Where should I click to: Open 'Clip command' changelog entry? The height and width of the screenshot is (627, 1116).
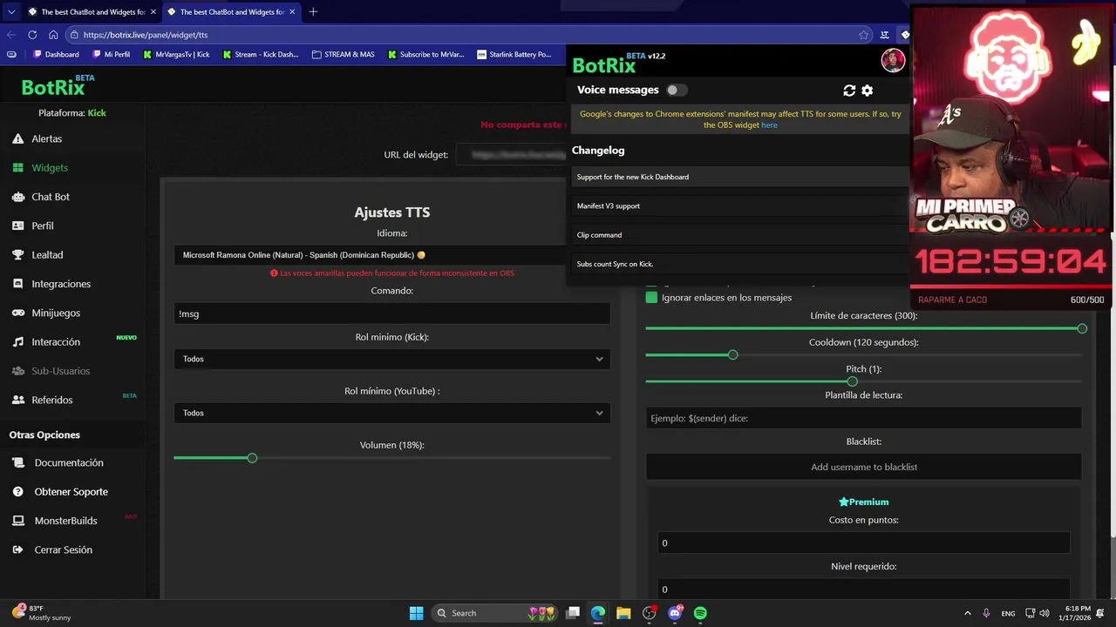[738, 235]
